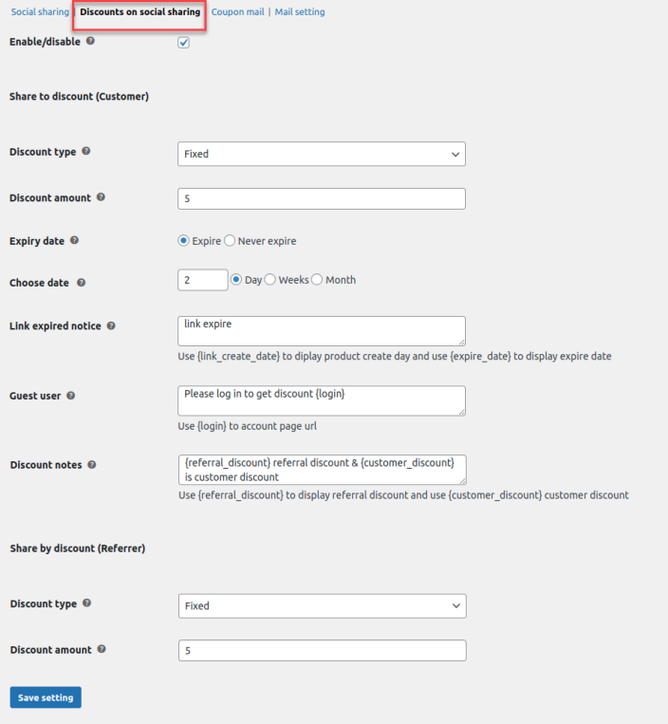Focus the Guest user message textarea

(x=321, y=399)
